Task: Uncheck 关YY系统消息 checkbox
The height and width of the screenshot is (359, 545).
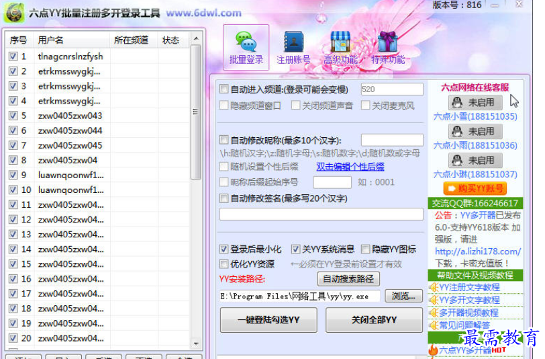Action: pos(295,249)
